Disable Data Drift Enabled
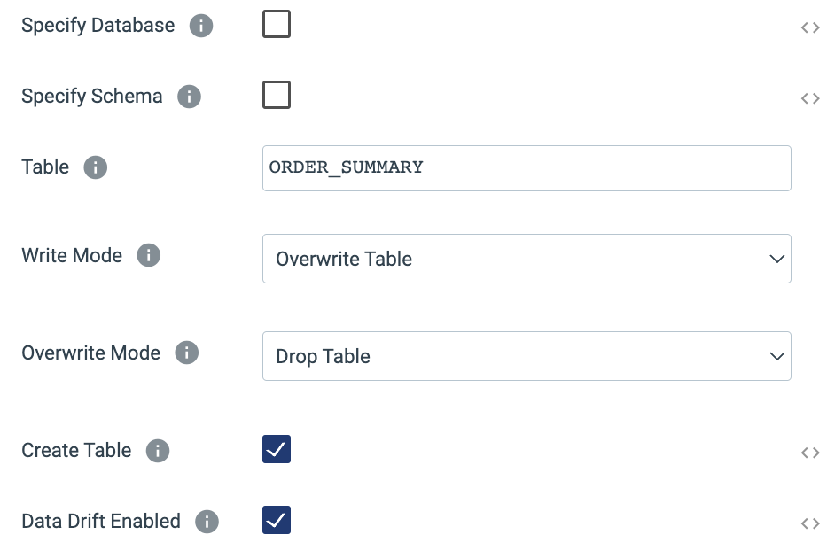Image resolution: width=835 pixels, height=558 pixels. tap(276, 520)
